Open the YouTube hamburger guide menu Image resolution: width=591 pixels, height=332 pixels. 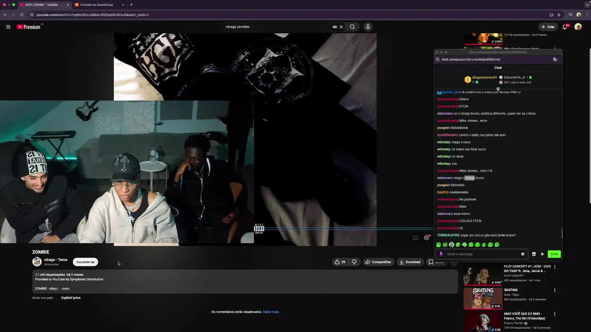(x=8, y=27)
